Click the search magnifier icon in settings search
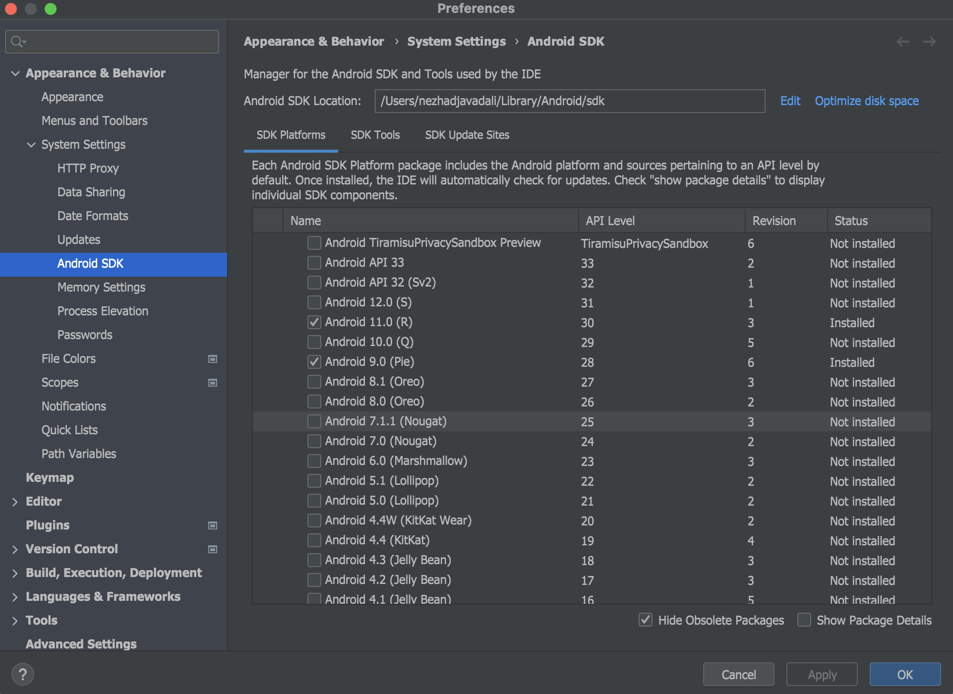Screen dimensions: 953x694 click(x=18, y=42)
